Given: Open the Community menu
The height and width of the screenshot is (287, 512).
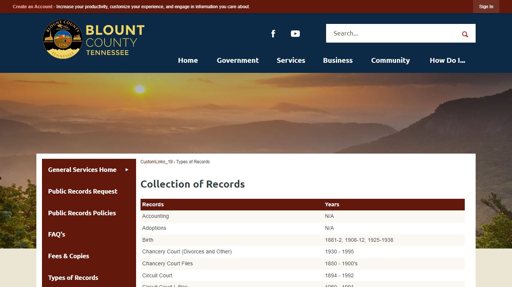Looking at the screenshot, I should (390, 61).
